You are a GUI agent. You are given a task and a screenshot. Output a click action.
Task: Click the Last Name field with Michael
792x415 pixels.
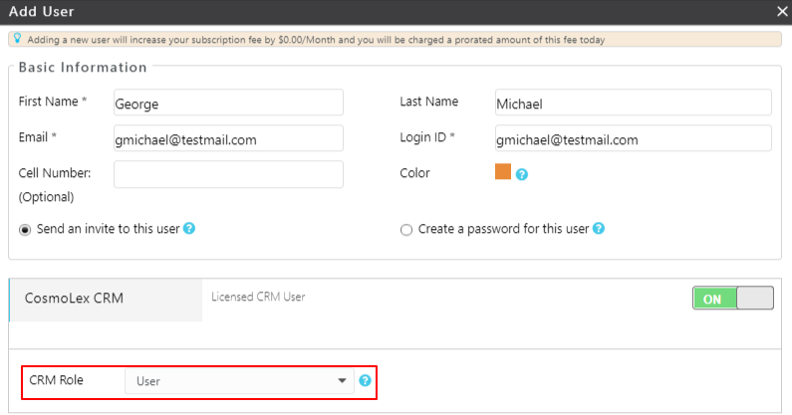(633, 103)
